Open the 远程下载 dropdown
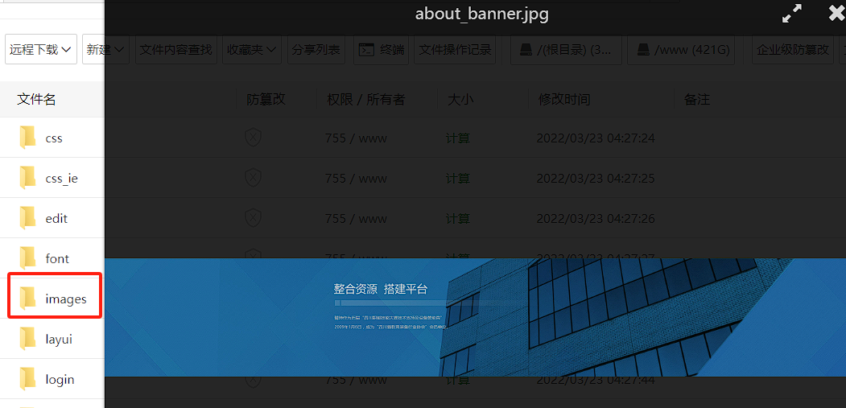The width and height of the screenshot is (846, 408). point(41,50)
